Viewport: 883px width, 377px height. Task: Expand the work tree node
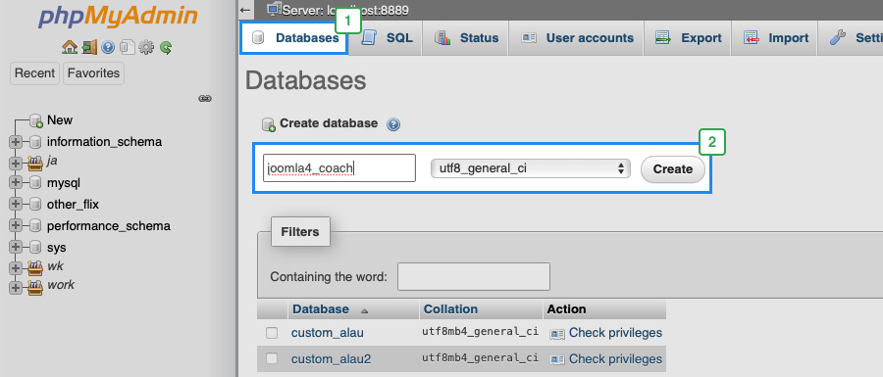click(16, 287)
